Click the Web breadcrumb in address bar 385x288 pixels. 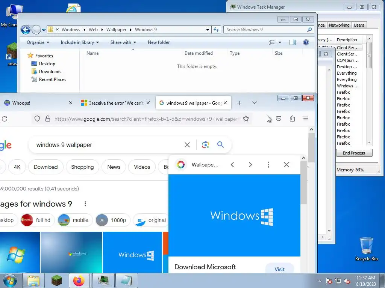(x=93, y=30)
